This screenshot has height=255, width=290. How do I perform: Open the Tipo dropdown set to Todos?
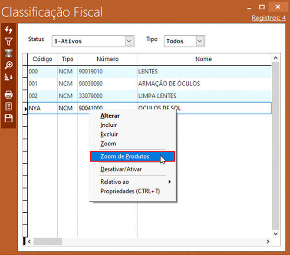200,41
